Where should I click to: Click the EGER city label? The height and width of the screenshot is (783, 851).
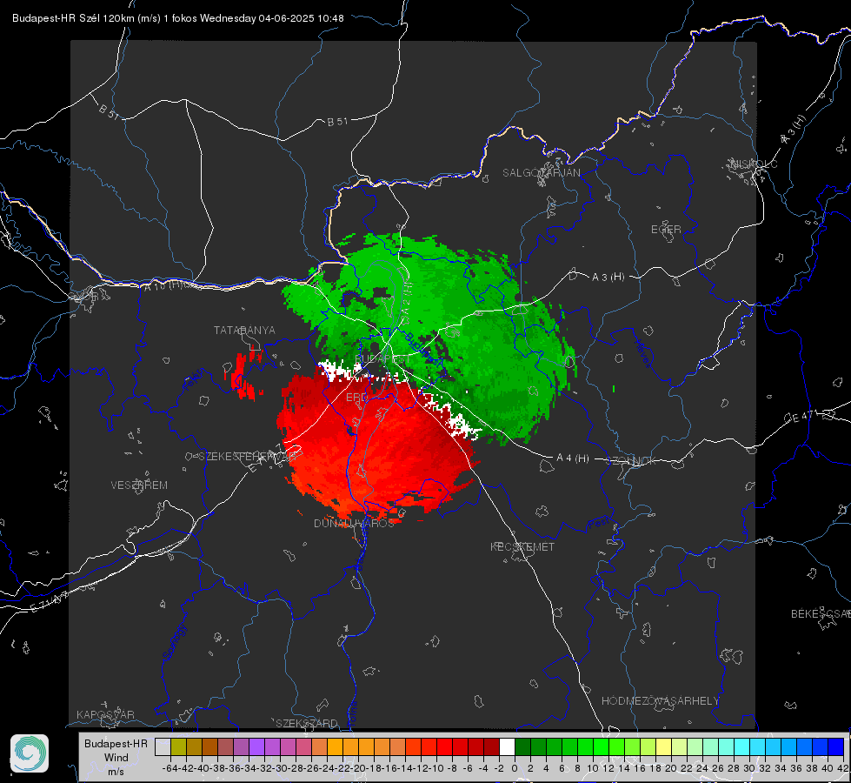[x=666, y=230]
